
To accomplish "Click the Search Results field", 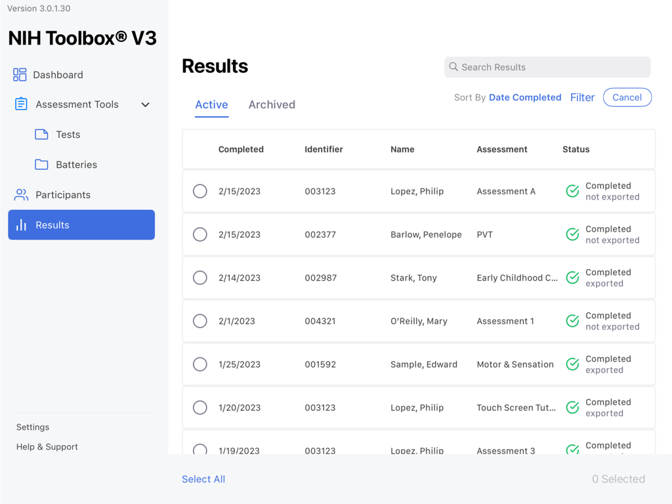I will pyautogui.click(x=547, y=67).
